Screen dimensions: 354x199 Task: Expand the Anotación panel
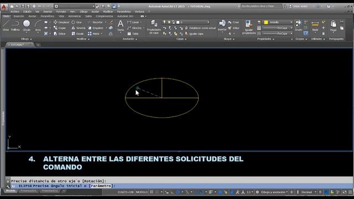(x=129, y=39)
